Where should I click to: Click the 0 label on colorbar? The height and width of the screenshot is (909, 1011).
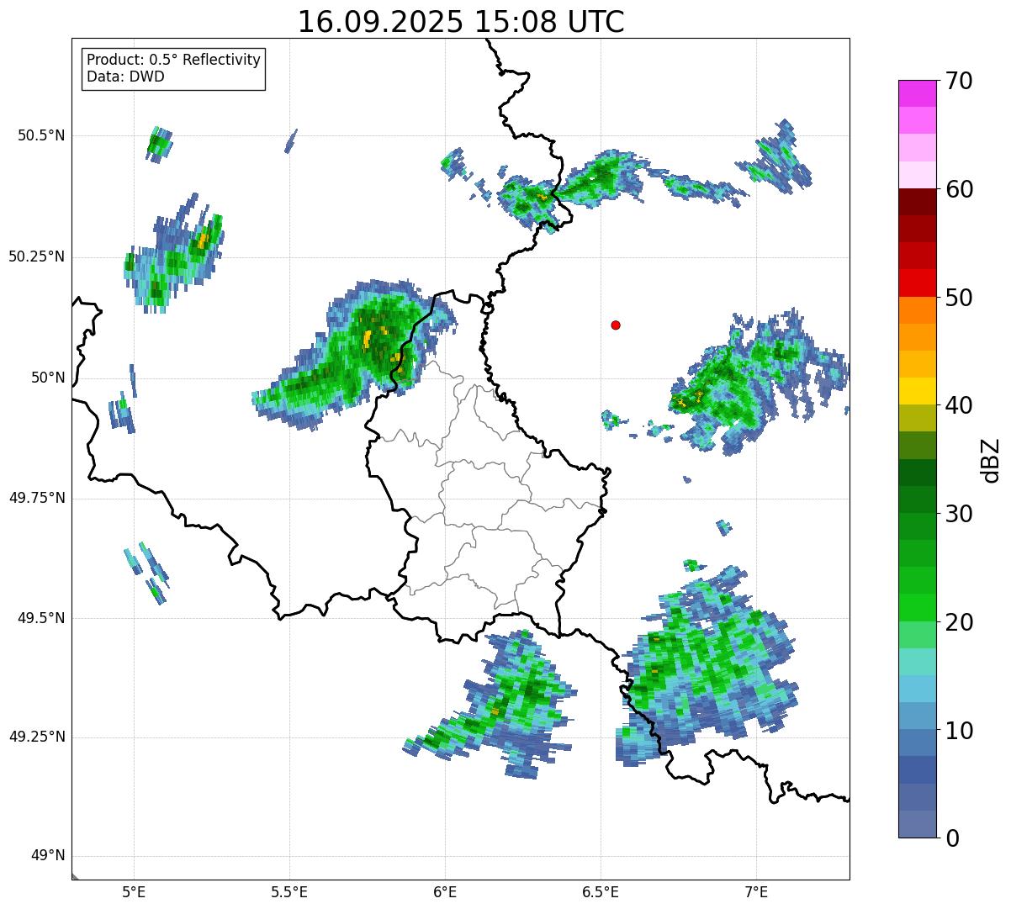pos(951,838)
